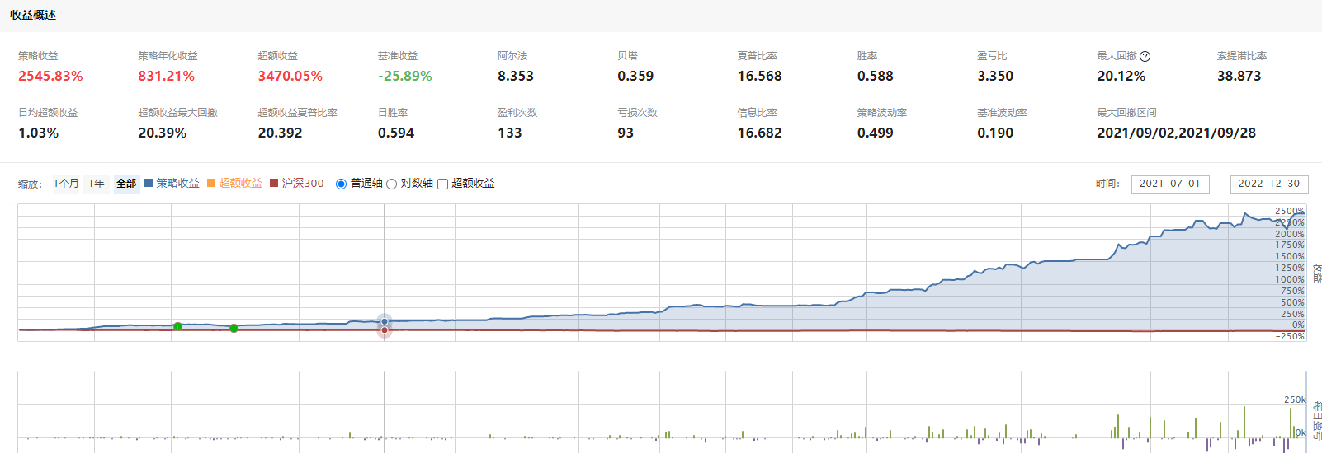Open the start date field 2021-07-01
This screenshot has height=453, width=1322.
coord(1169,184)
